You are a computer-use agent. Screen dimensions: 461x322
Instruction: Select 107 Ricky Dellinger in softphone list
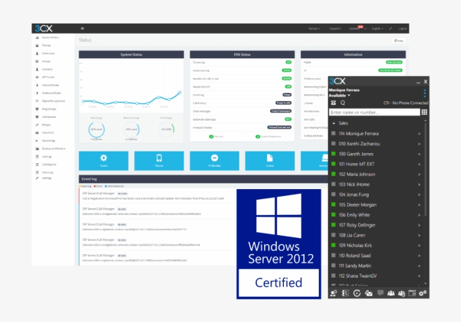click(x=376, y=225)
